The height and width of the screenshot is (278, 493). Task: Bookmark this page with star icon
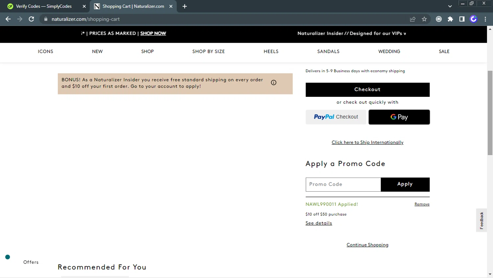tap(424, 19)
